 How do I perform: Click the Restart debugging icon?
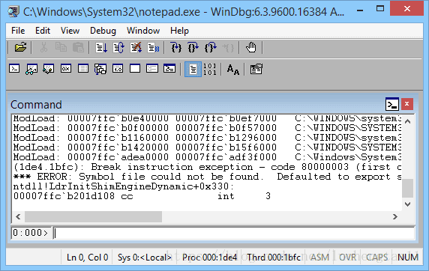pyautogui.click(x=118, y=47)
